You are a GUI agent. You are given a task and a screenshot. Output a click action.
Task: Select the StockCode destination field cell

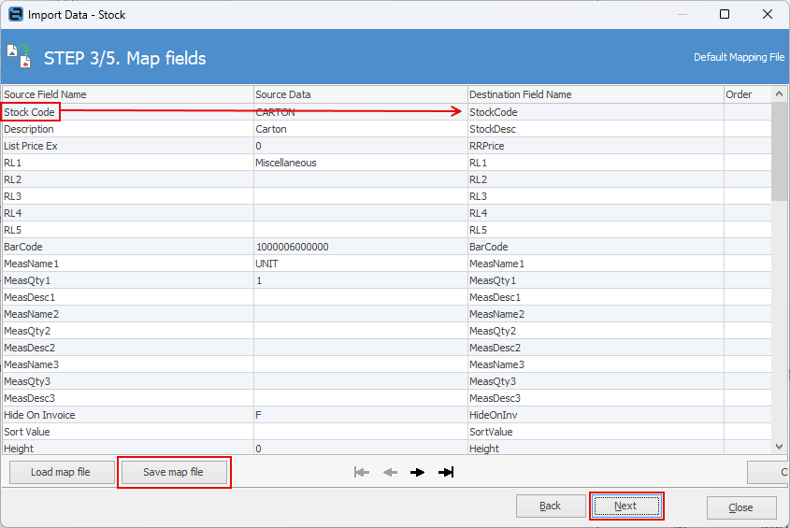595,112
